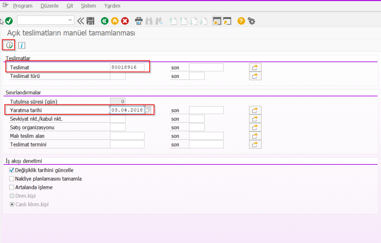Click the Execute clock icon
The height and width of the screenshot is (243, 381).
(9, 45)
